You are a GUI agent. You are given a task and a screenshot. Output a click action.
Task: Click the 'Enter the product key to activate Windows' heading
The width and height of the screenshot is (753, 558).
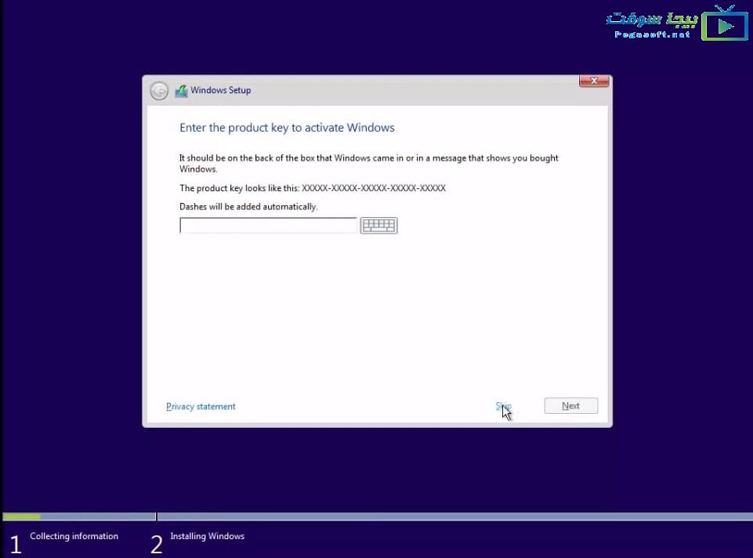[x=288, y=128]
